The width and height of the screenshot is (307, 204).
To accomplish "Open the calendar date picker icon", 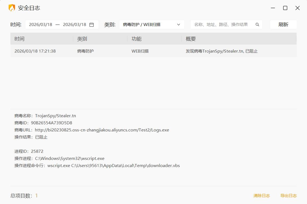I will (x=92, y=25).
